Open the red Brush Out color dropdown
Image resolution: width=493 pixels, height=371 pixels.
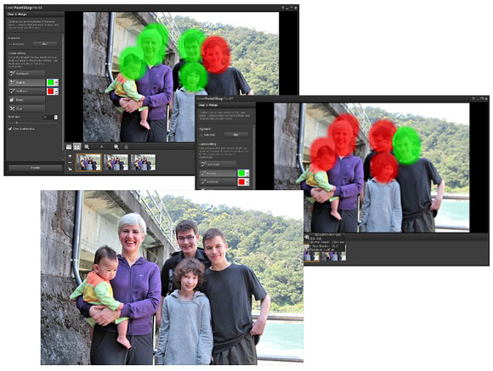click(56, 92)
